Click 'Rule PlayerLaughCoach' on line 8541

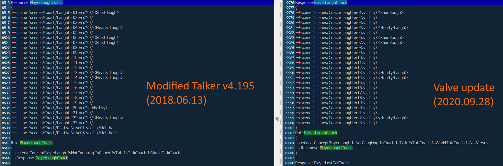pos(32,143)
